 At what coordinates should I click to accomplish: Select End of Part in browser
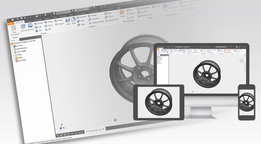(22, 60)
